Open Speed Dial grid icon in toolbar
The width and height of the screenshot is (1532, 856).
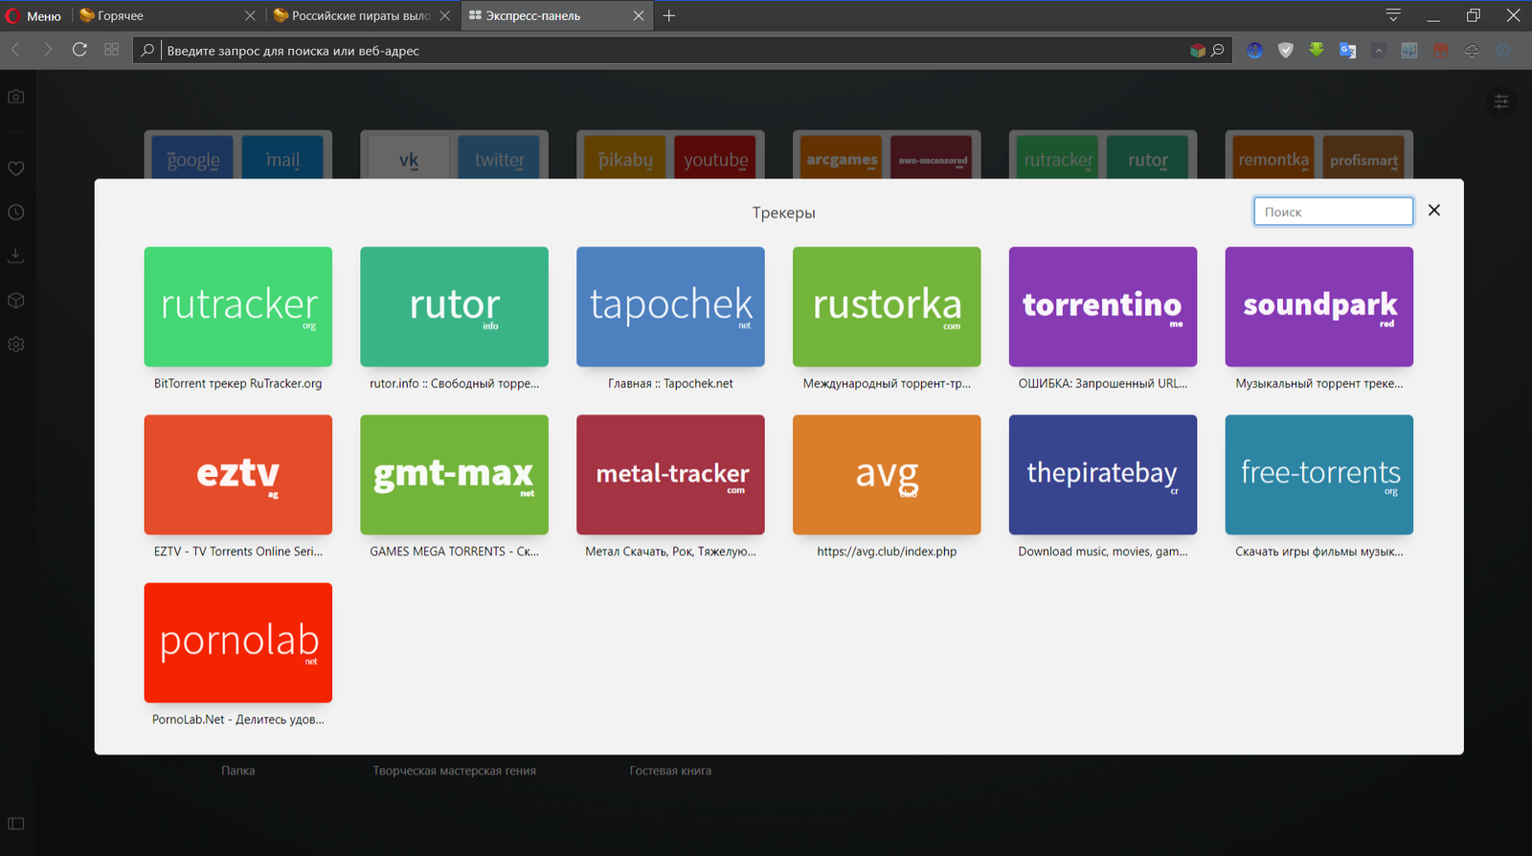coord(112,49)
